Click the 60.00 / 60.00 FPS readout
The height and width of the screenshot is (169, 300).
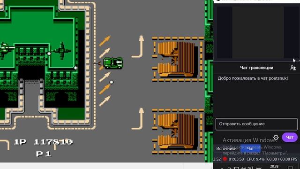coord(282,159)
